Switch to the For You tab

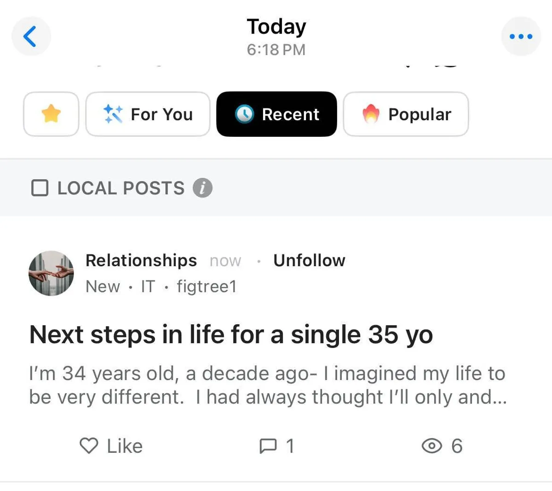148,114
